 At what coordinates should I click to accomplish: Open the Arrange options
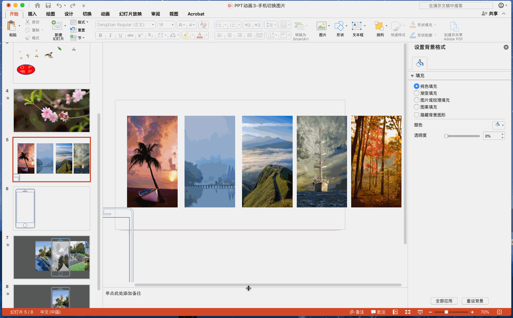coord(379,26)
